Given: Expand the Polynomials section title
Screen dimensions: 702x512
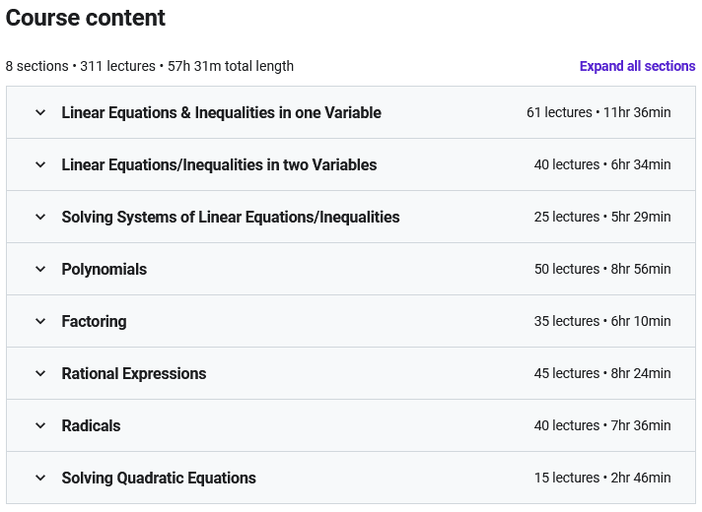Looking at the screenshot, I should pyautogui.click(x=105, y=269).
